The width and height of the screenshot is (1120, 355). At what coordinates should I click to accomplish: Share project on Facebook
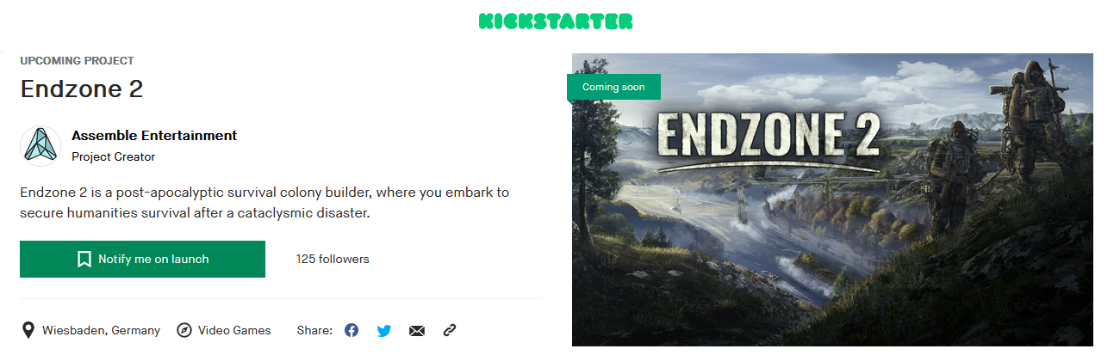pyautogui.click(x=352, y=330)
